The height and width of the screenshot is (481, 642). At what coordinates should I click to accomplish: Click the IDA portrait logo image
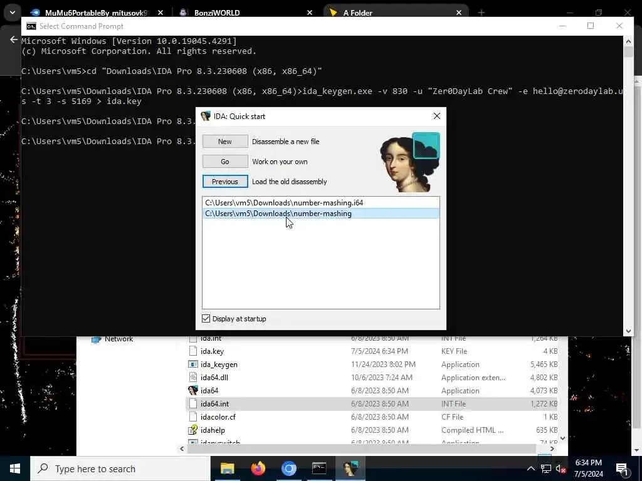pyautogui.click(x=410, y=162)
